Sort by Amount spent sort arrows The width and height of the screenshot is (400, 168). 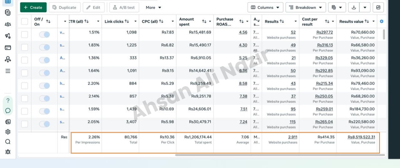[204, 22]
